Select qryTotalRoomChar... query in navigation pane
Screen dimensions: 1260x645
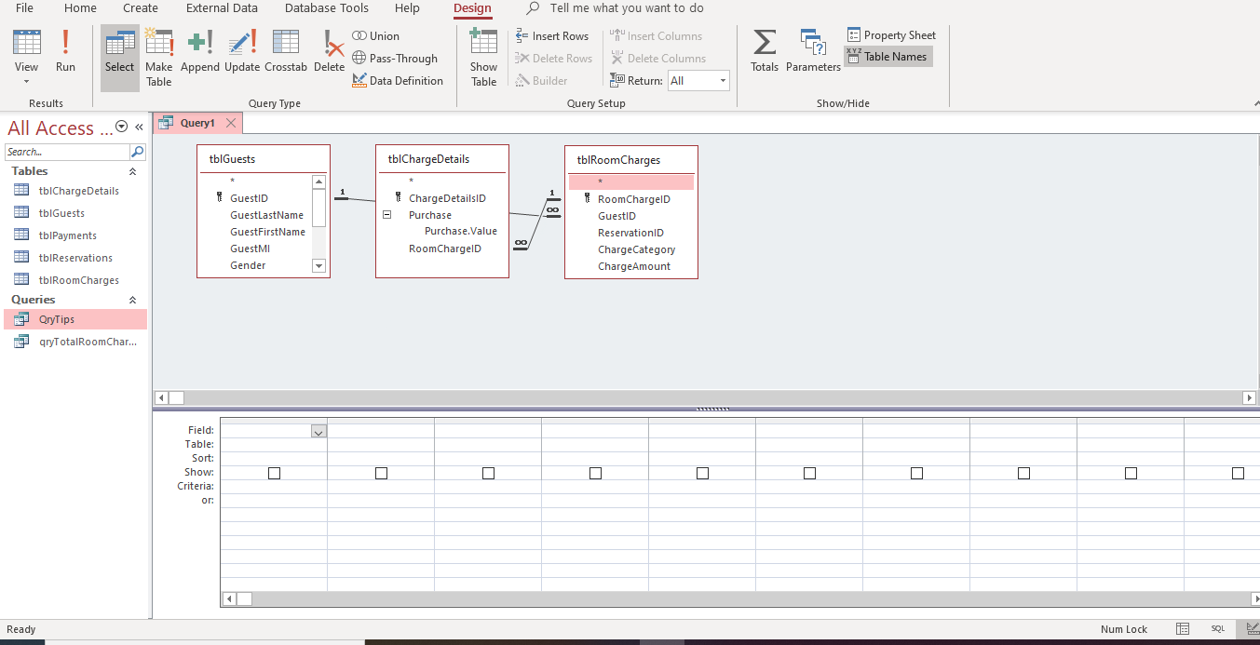pyautogui.click(x=75, y=342)
